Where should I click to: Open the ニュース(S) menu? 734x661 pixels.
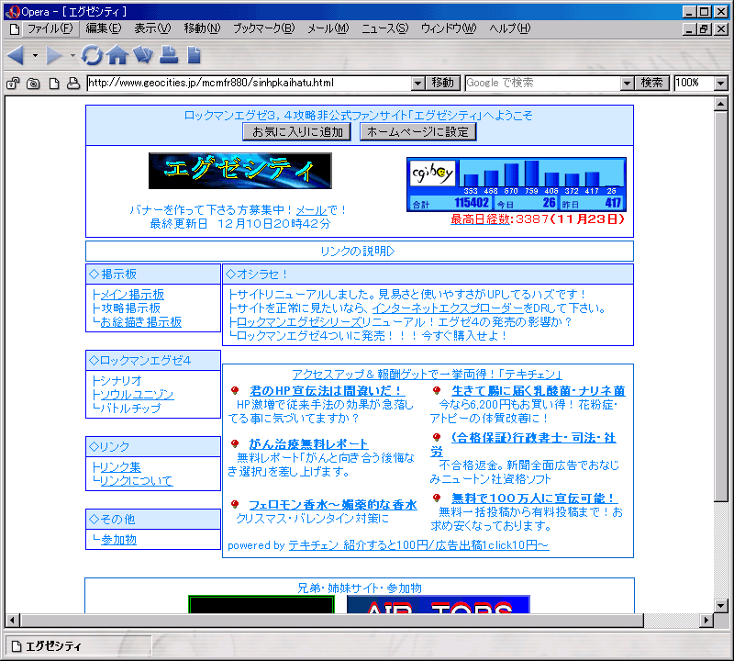coord(384,29)
